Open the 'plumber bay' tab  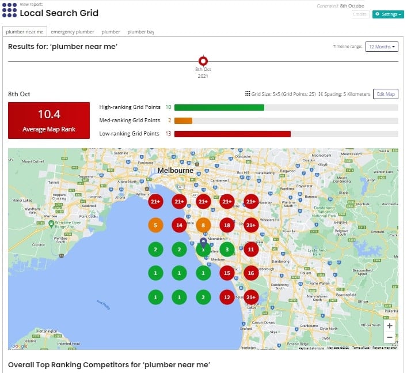(x=140, y=32)
